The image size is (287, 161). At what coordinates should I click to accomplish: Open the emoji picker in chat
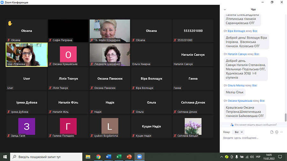tap(276, 132)
